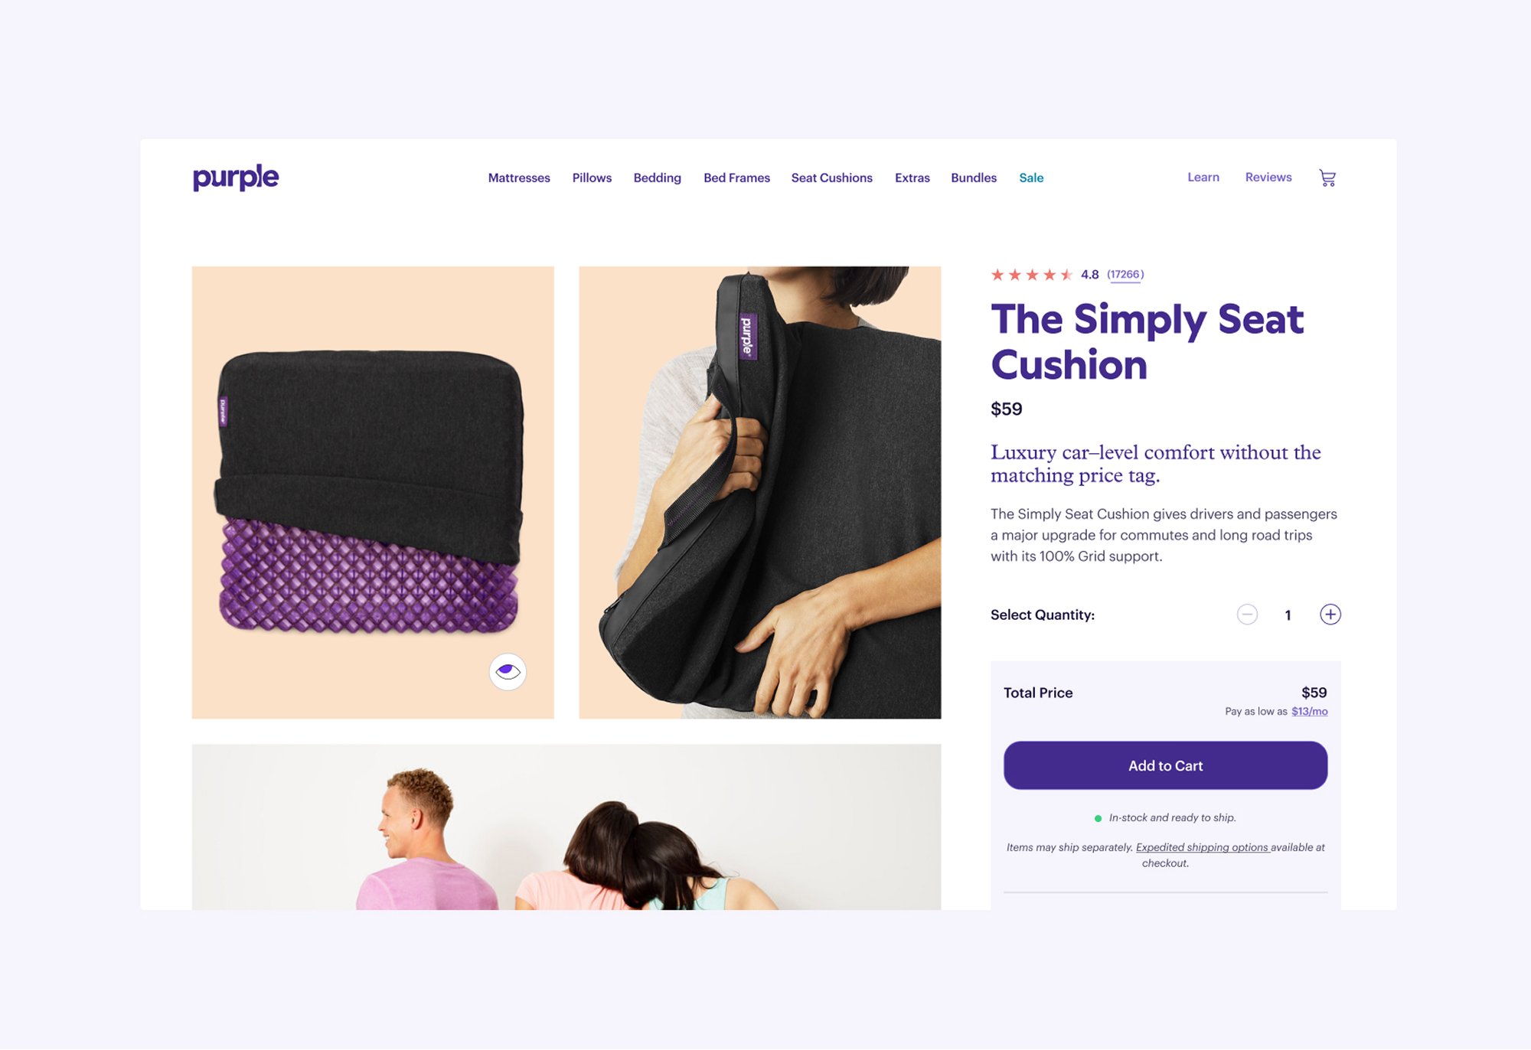Add the cushion to cart
This screenshot has width=1531, height=1050.
tap(1165, 765)
